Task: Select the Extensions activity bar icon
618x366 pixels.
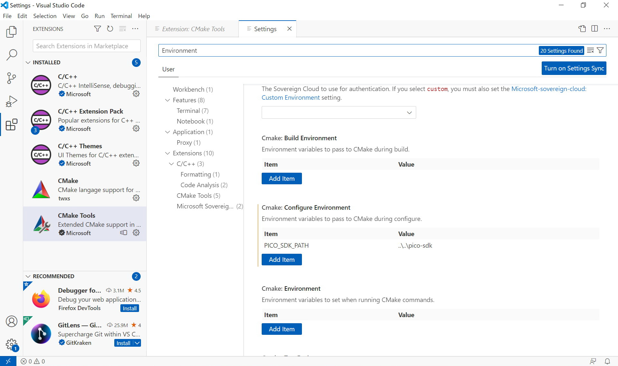Action: pyautogui.click(x=12, y=124)
